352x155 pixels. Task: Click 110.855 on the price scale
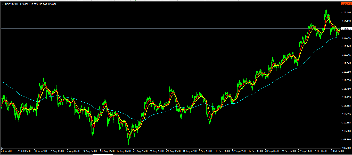346,114
